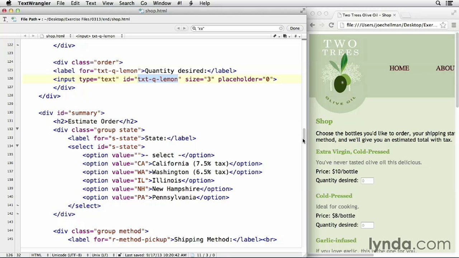Open the Text menu
The image size is (459, 258).
coord(91,3)
